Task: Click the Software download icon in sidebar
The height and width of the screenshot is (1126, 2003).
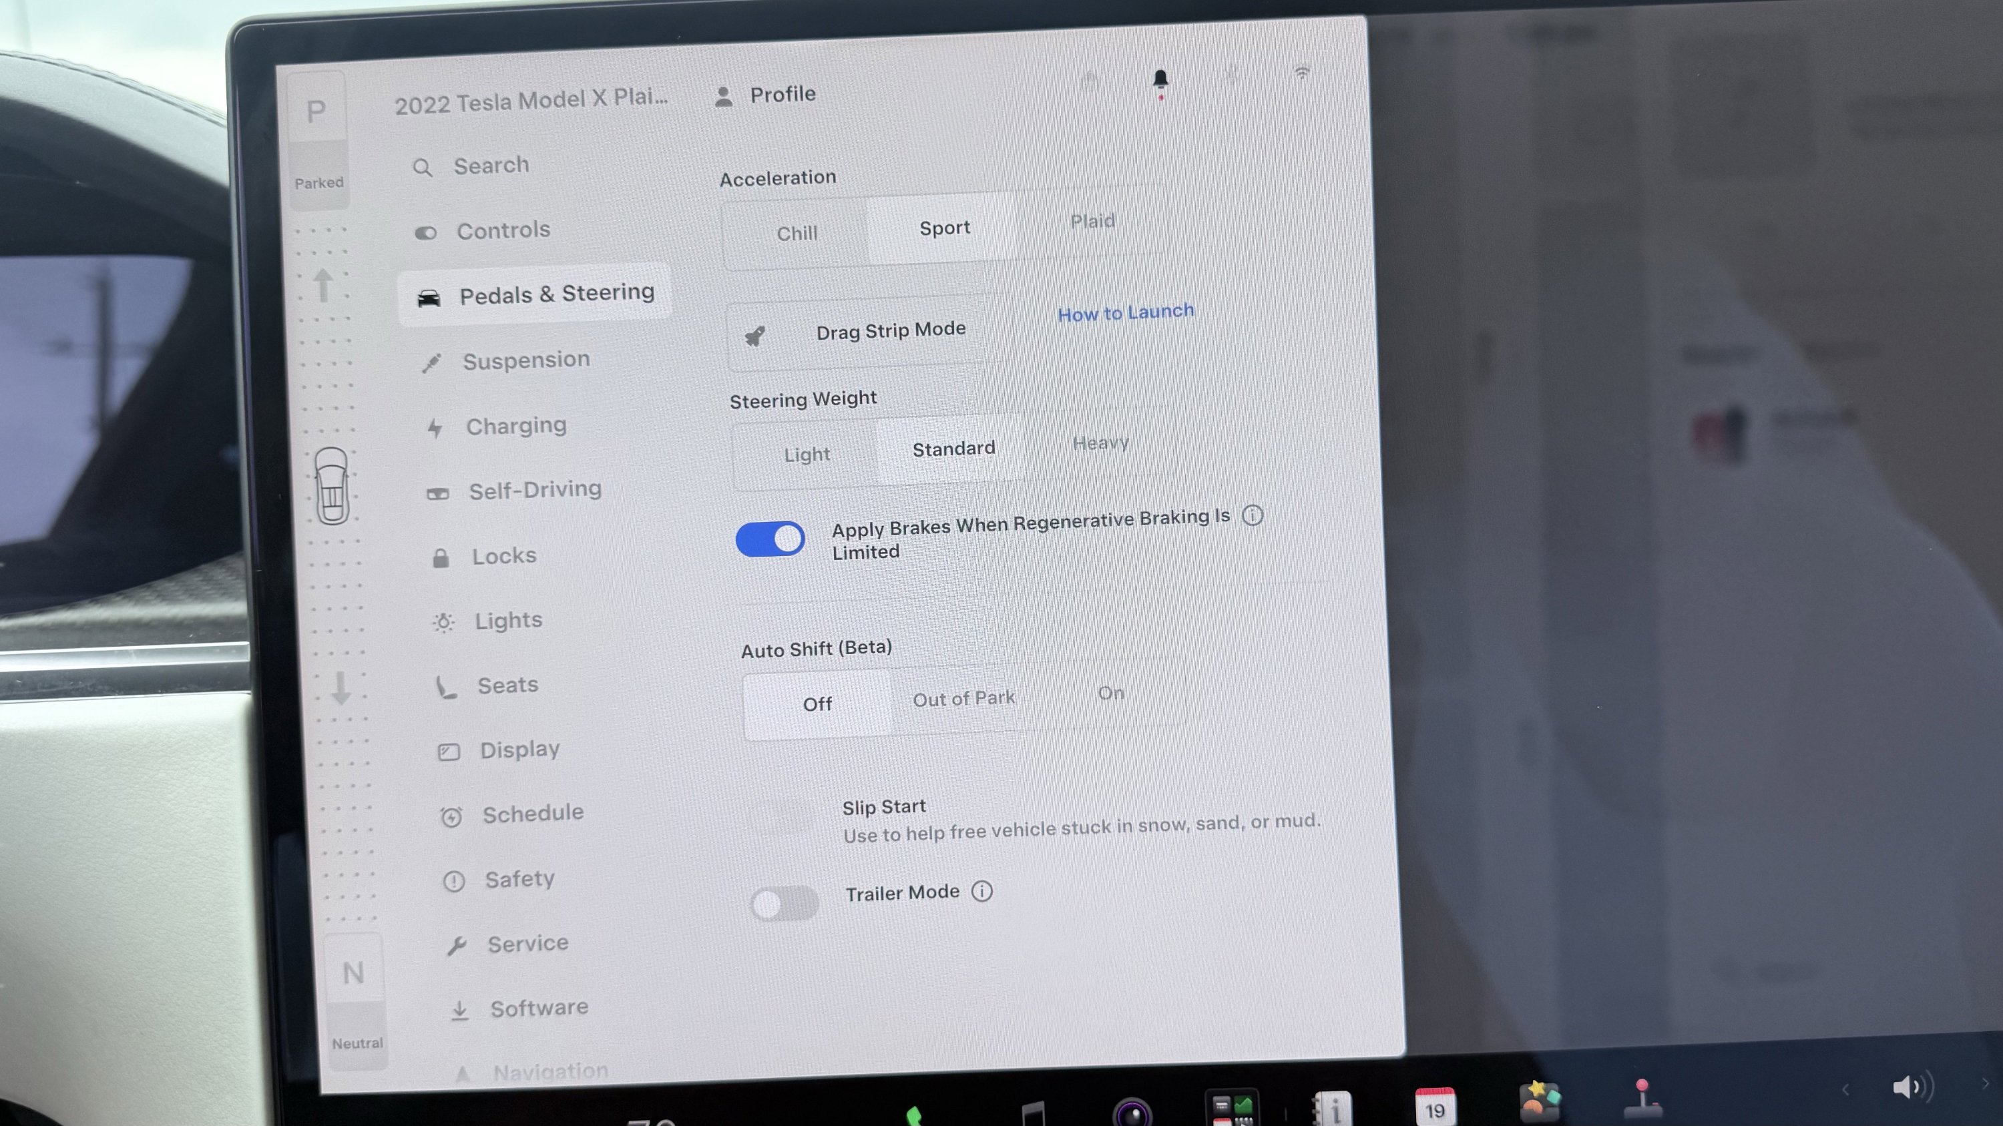Action: [x=459, y=1011]
